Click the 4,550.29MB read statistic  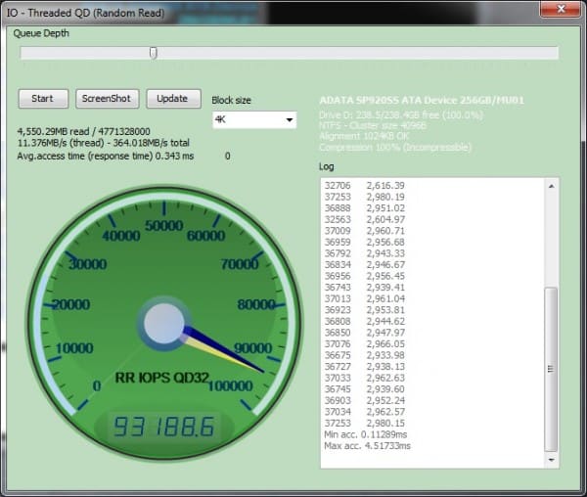pyautogui.click(x=83, y=131)
